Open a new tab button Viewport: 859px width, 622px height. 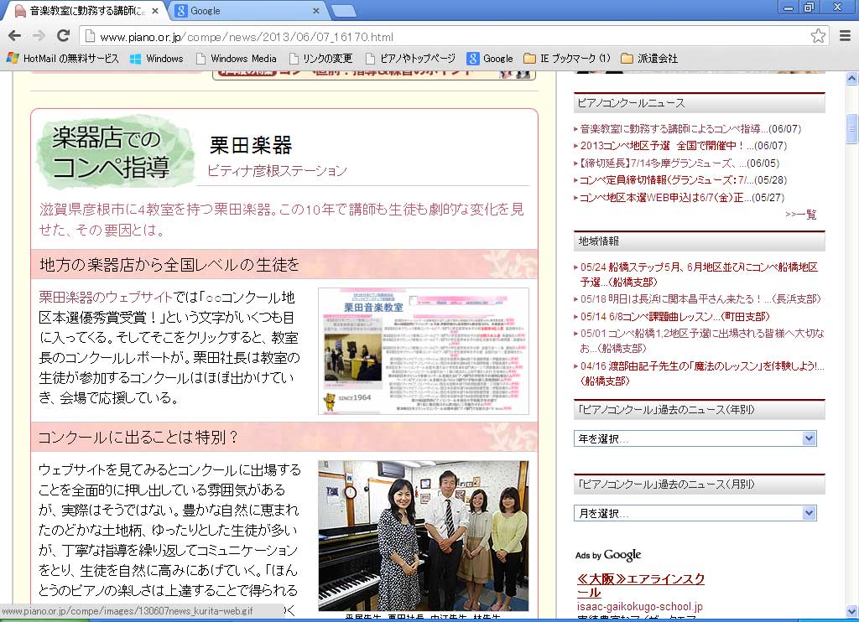(x=343, y=12)
